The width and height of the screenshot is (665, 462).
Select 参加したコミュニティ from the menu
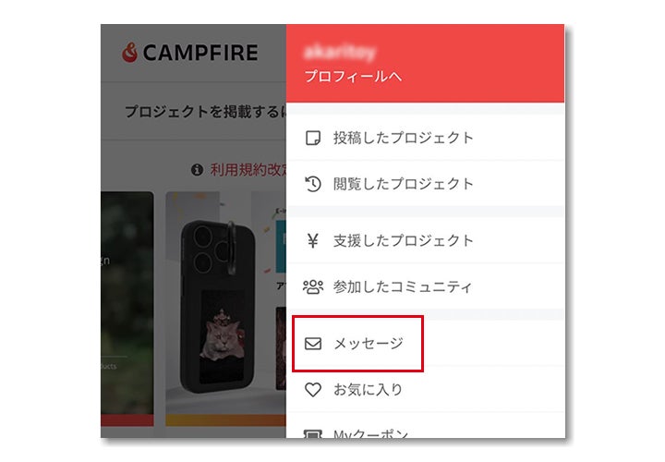(x=426, y=286)
